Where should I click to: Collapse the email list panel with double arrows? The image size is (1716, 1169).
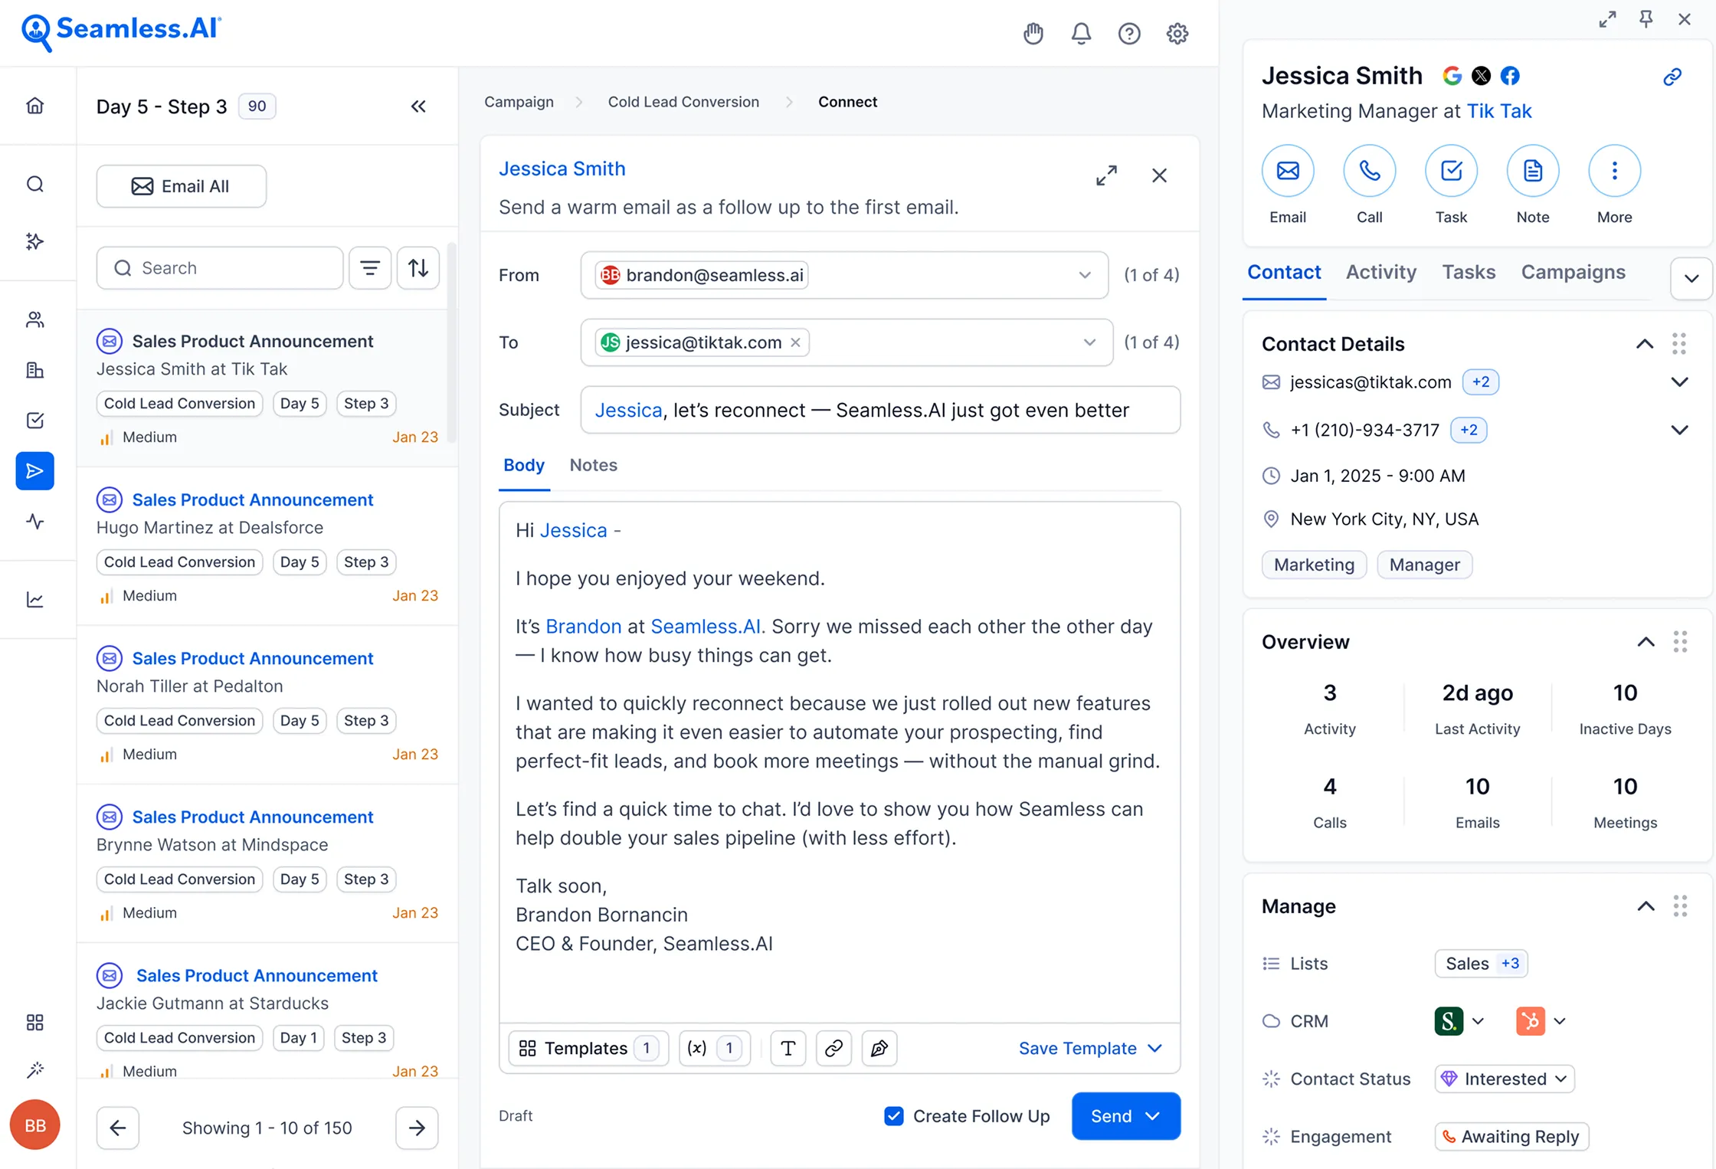click(x=418, y=106)
